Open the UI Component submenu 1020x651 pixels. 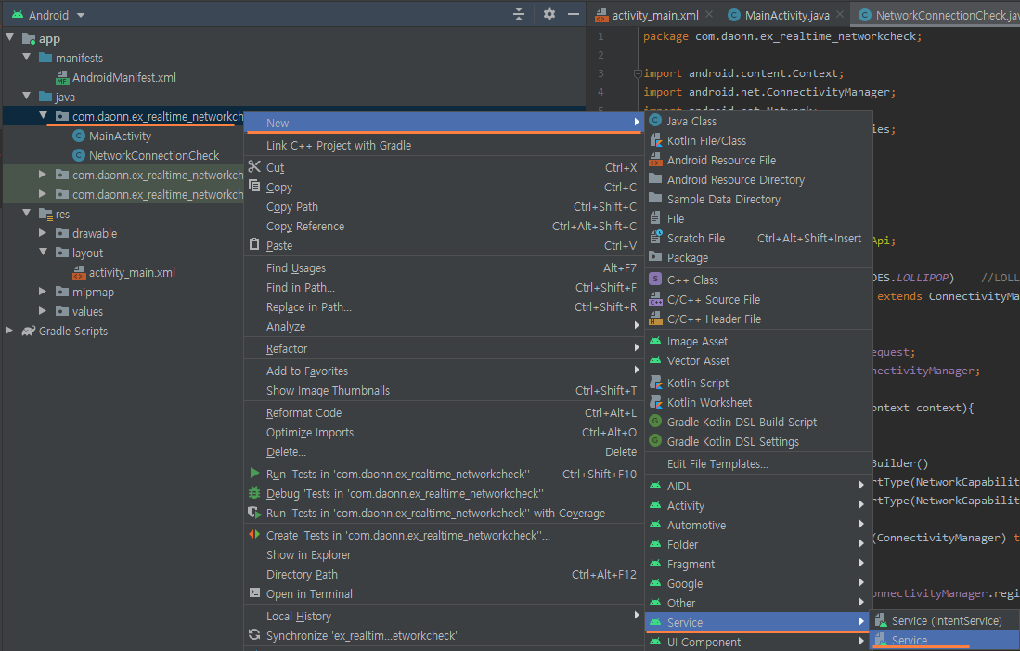click(x=757, y=642)
